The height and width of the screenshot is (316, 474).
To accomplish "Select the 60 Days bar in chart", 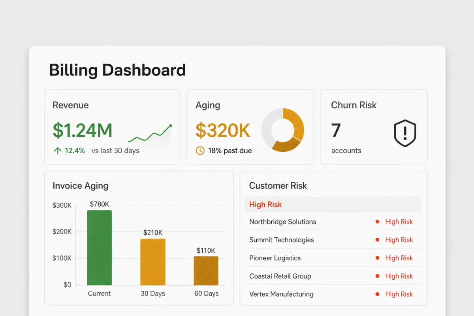I will 206,271.
